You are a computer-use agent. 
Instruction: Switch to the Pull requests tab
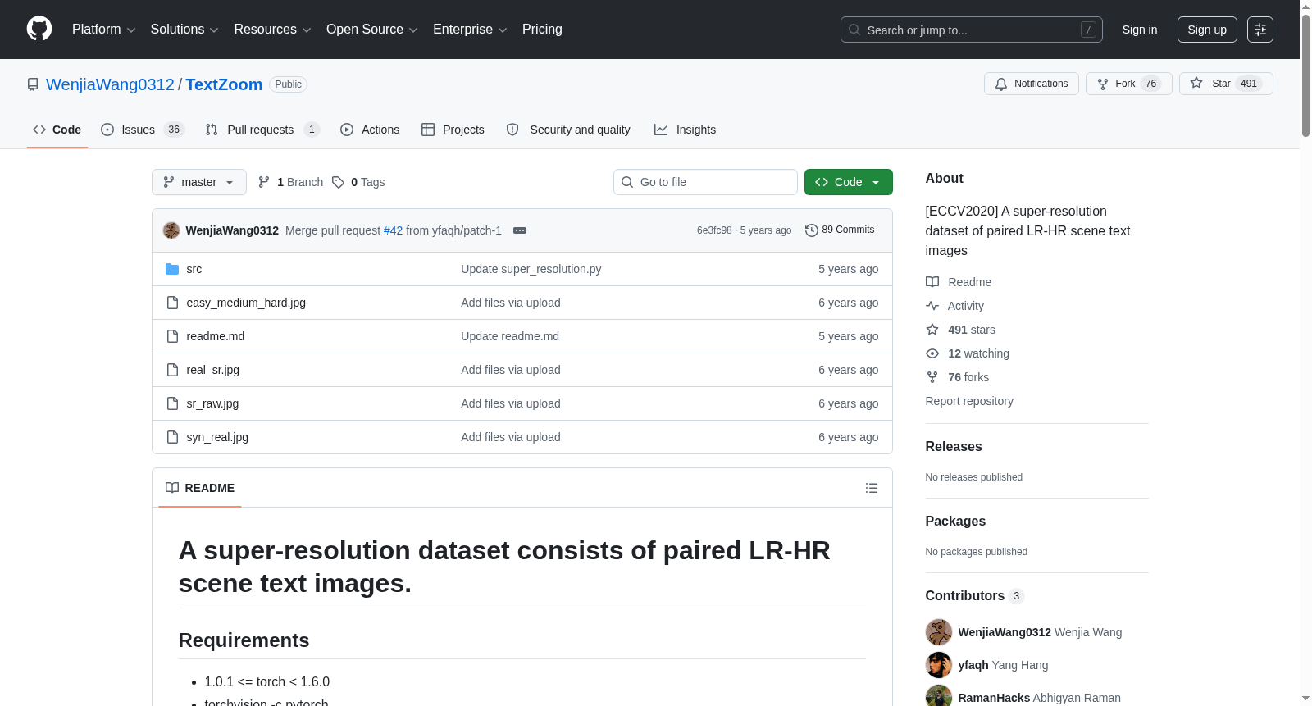(262, 130)
